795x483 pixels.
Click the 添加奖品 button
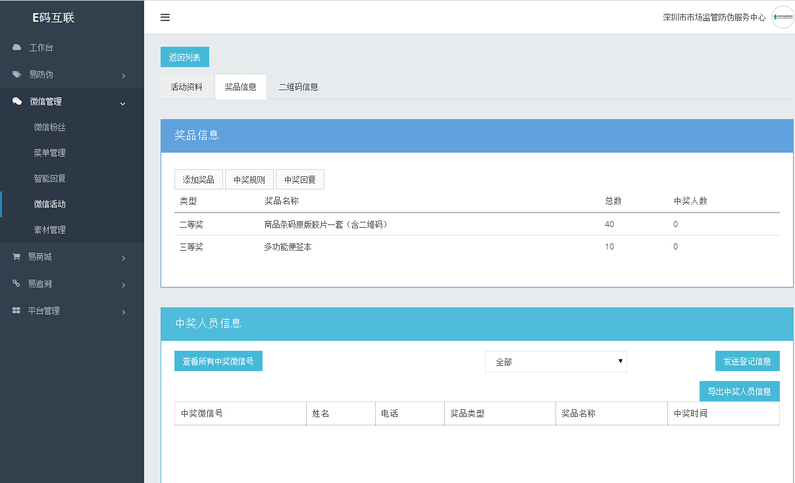[x=199, y=180]
